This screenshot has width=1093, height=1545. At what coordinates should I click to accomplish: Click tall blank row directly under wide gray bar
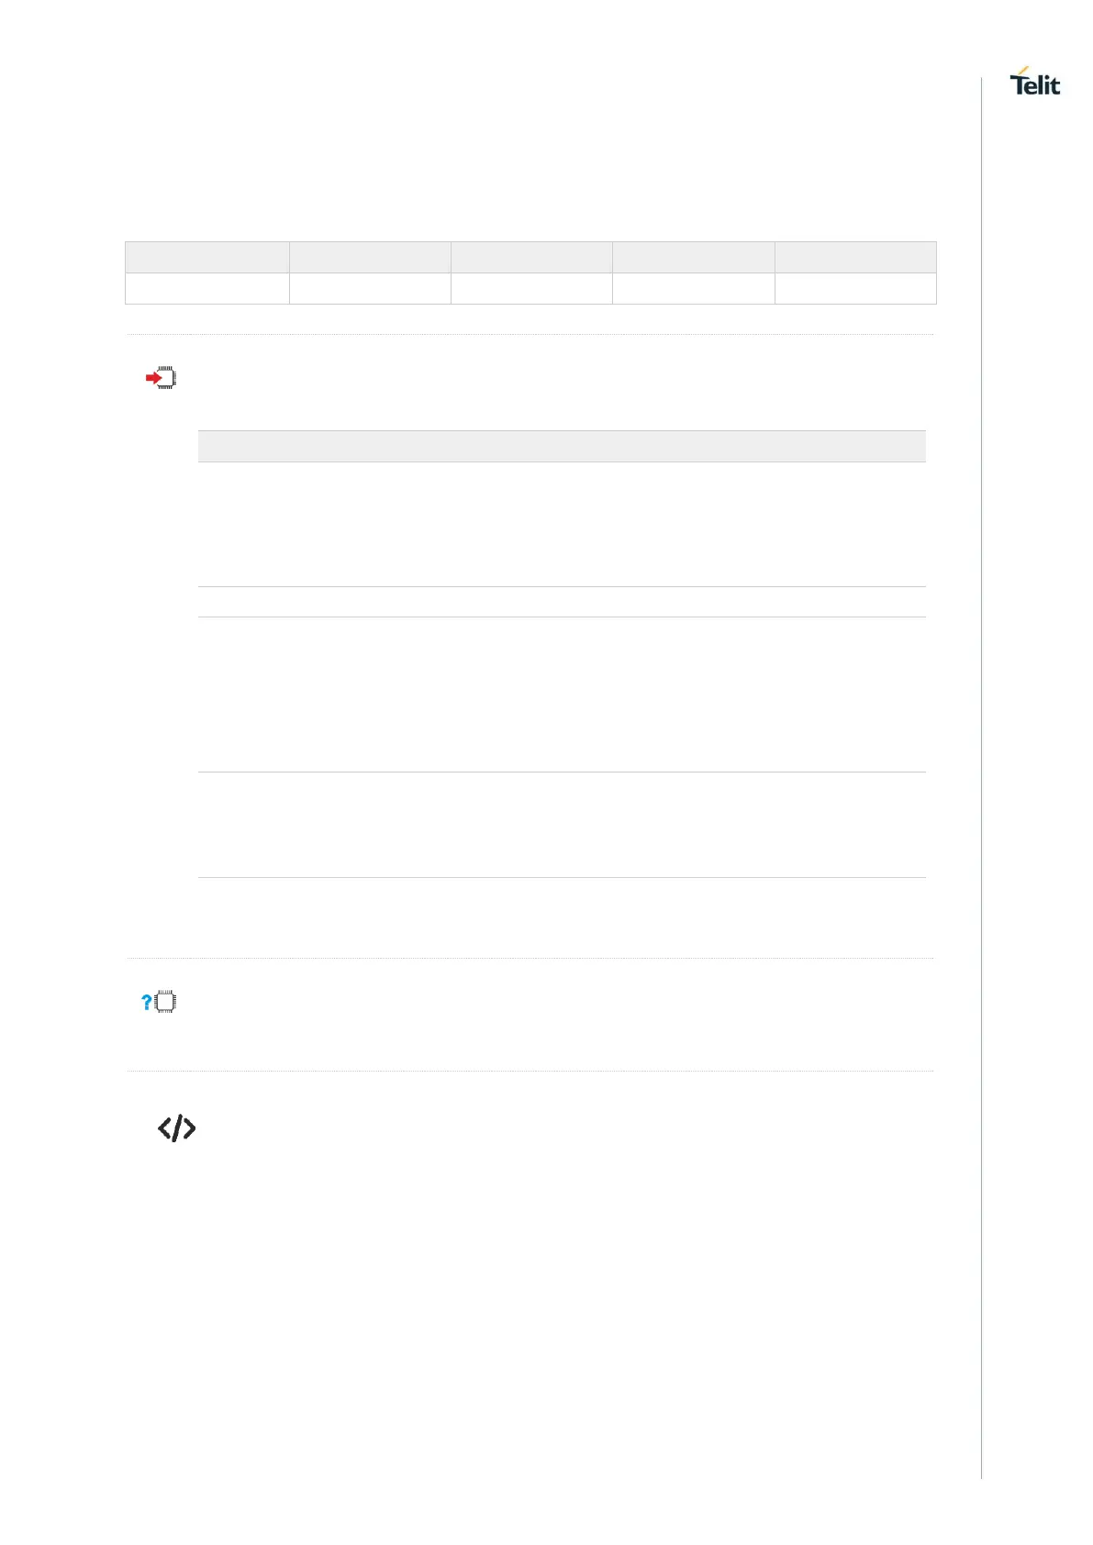562,524
